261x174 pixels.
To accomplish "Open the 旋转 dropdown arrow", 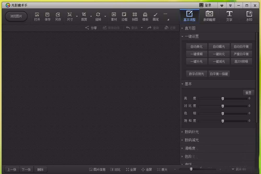I will coord(105,16).
